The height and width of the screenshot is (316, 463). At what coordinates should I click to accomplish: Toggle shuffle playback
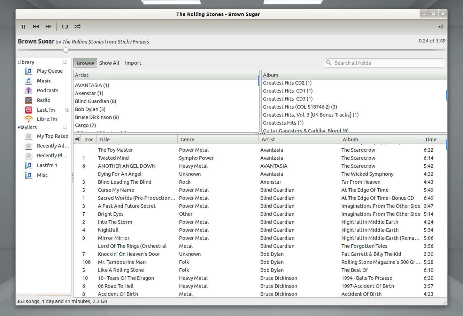(77, 26)
